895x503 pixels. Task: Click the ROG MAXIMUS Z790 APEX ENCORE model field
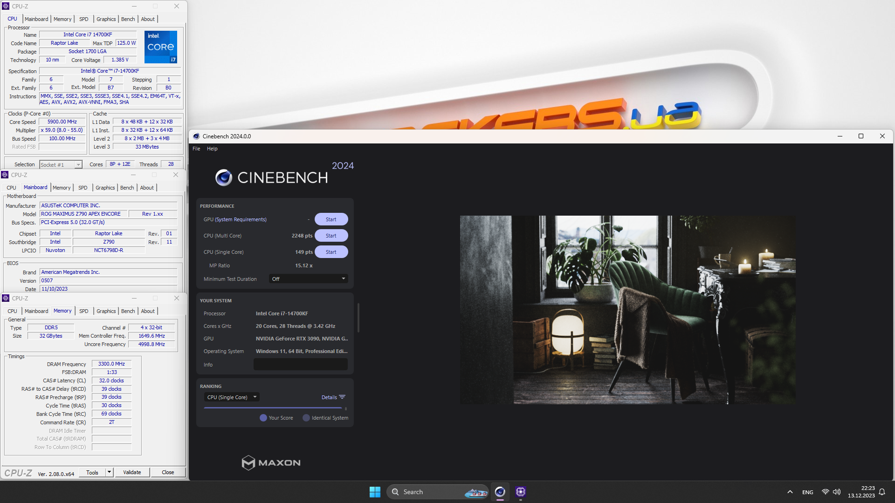coord(84,214)
